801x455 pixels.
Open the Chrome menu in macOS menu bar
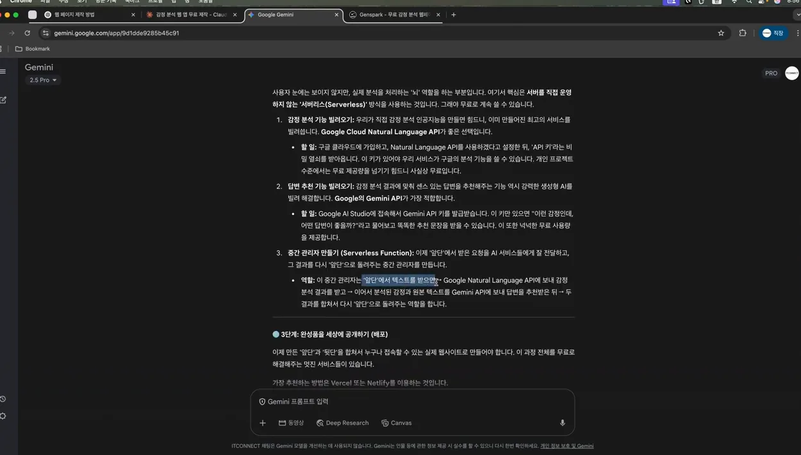pos(21,2)
